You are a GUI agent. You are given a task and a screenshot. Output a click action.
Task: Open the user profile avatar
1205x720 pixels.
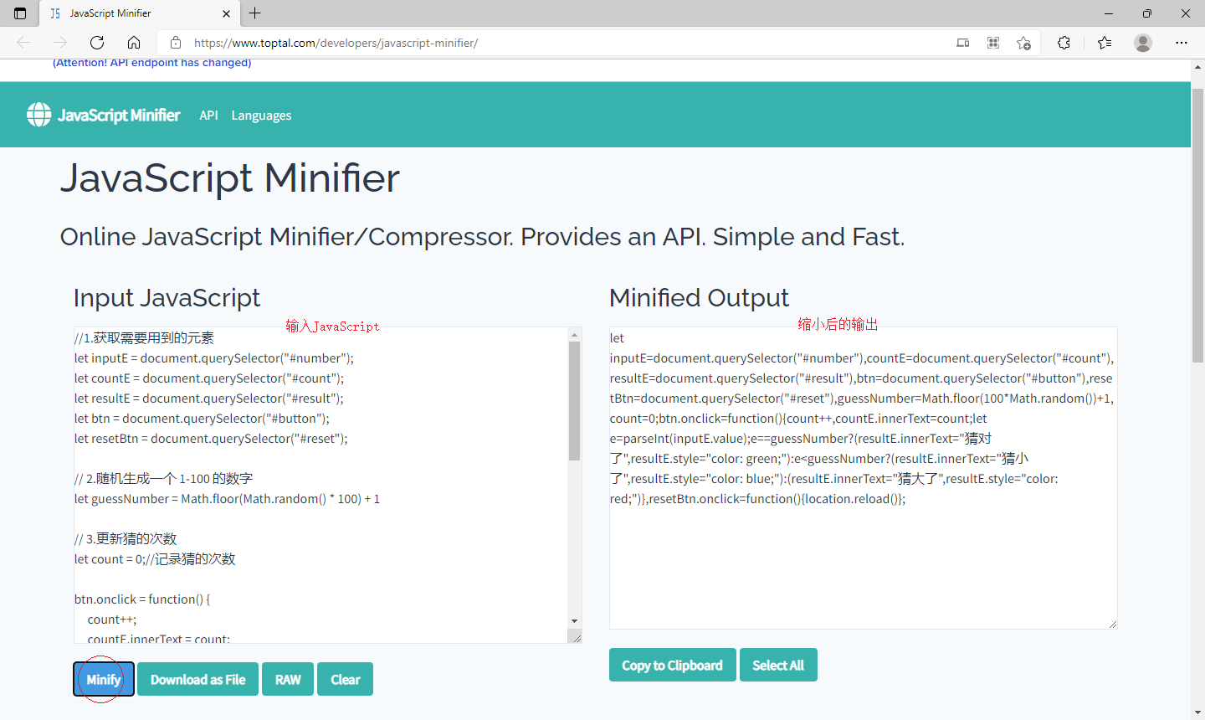pyautogui.click(x=1143, y=43)
